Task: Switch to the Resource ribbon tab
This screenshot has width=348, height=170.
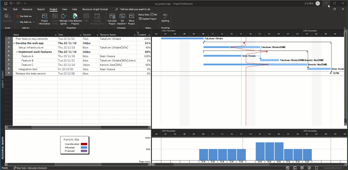Action: 27,9
